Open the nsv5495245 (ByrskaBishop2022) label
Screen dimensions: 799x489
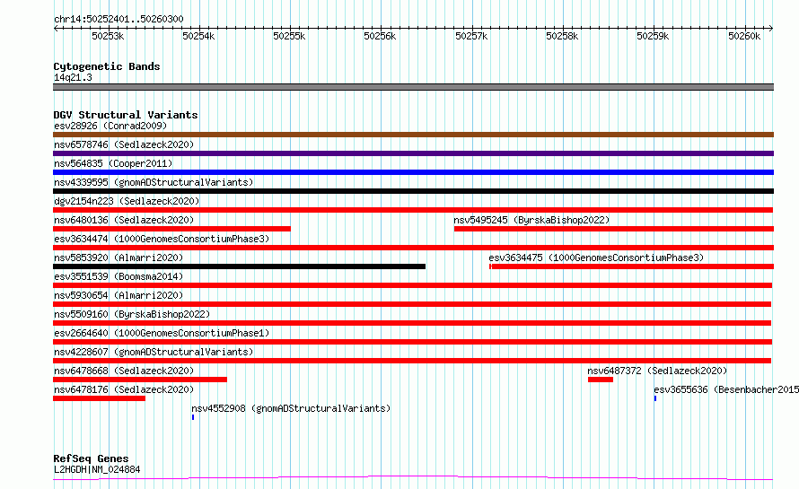pyautogui.click(x=531, y=220)
